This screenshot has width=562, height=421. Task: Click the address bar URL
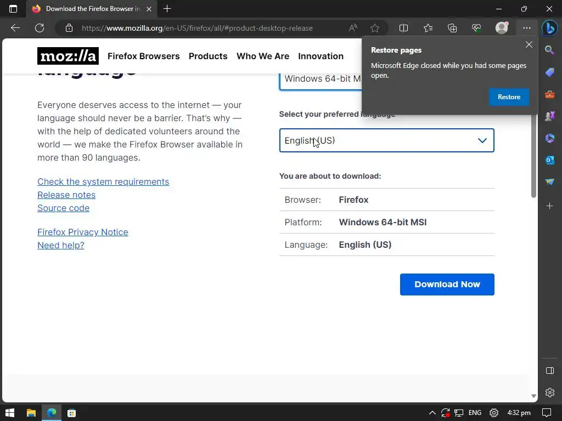[x=197, y=28]
